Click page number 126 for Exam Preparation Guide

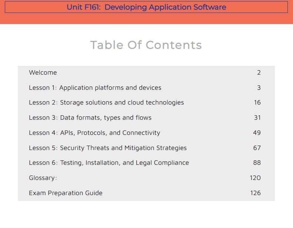pos(256,193)
